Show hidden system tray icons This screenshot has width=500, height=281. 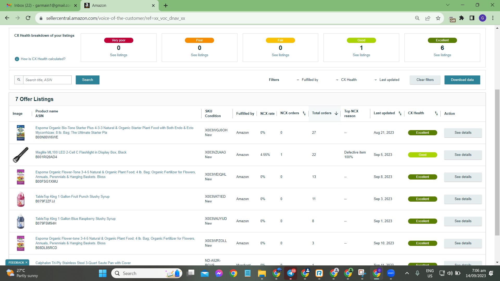click(407, 273)
